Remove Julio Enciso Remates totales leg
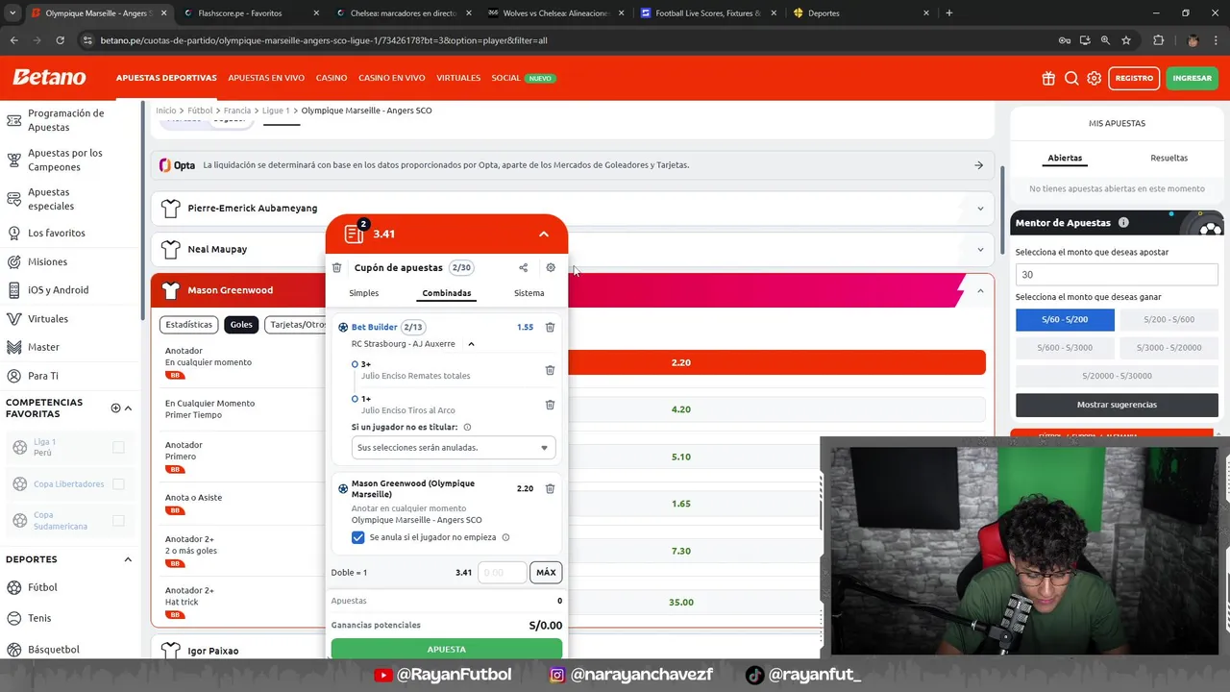 tap(550, 370)
